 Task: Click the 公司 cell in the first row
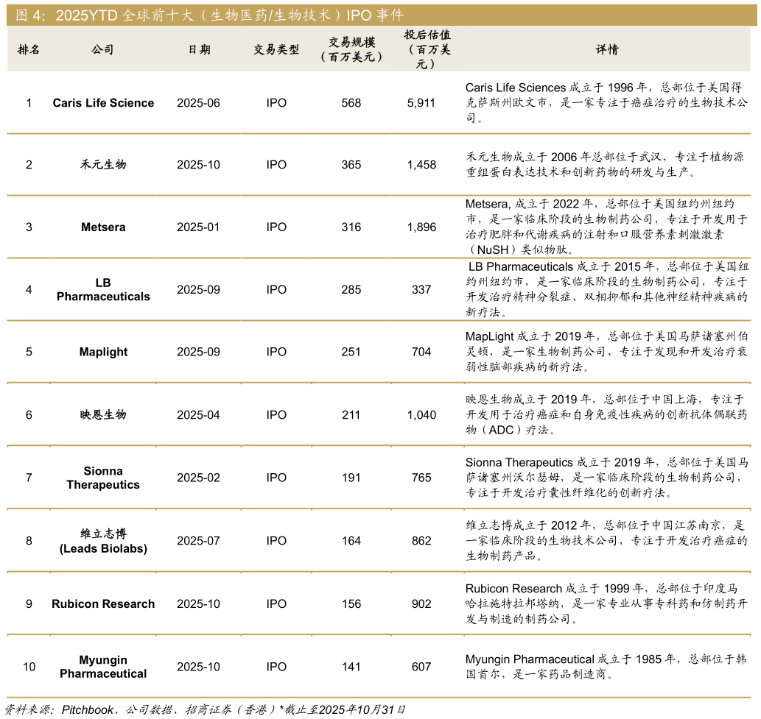click(102, 102)
